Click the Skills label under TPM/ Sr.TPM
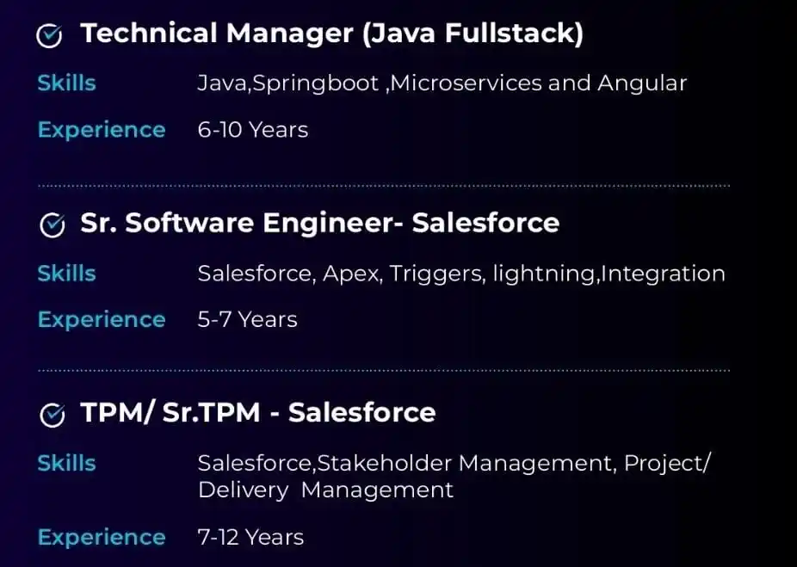The height and width of the screenshot is (567, 797). [x=66, y=463]
